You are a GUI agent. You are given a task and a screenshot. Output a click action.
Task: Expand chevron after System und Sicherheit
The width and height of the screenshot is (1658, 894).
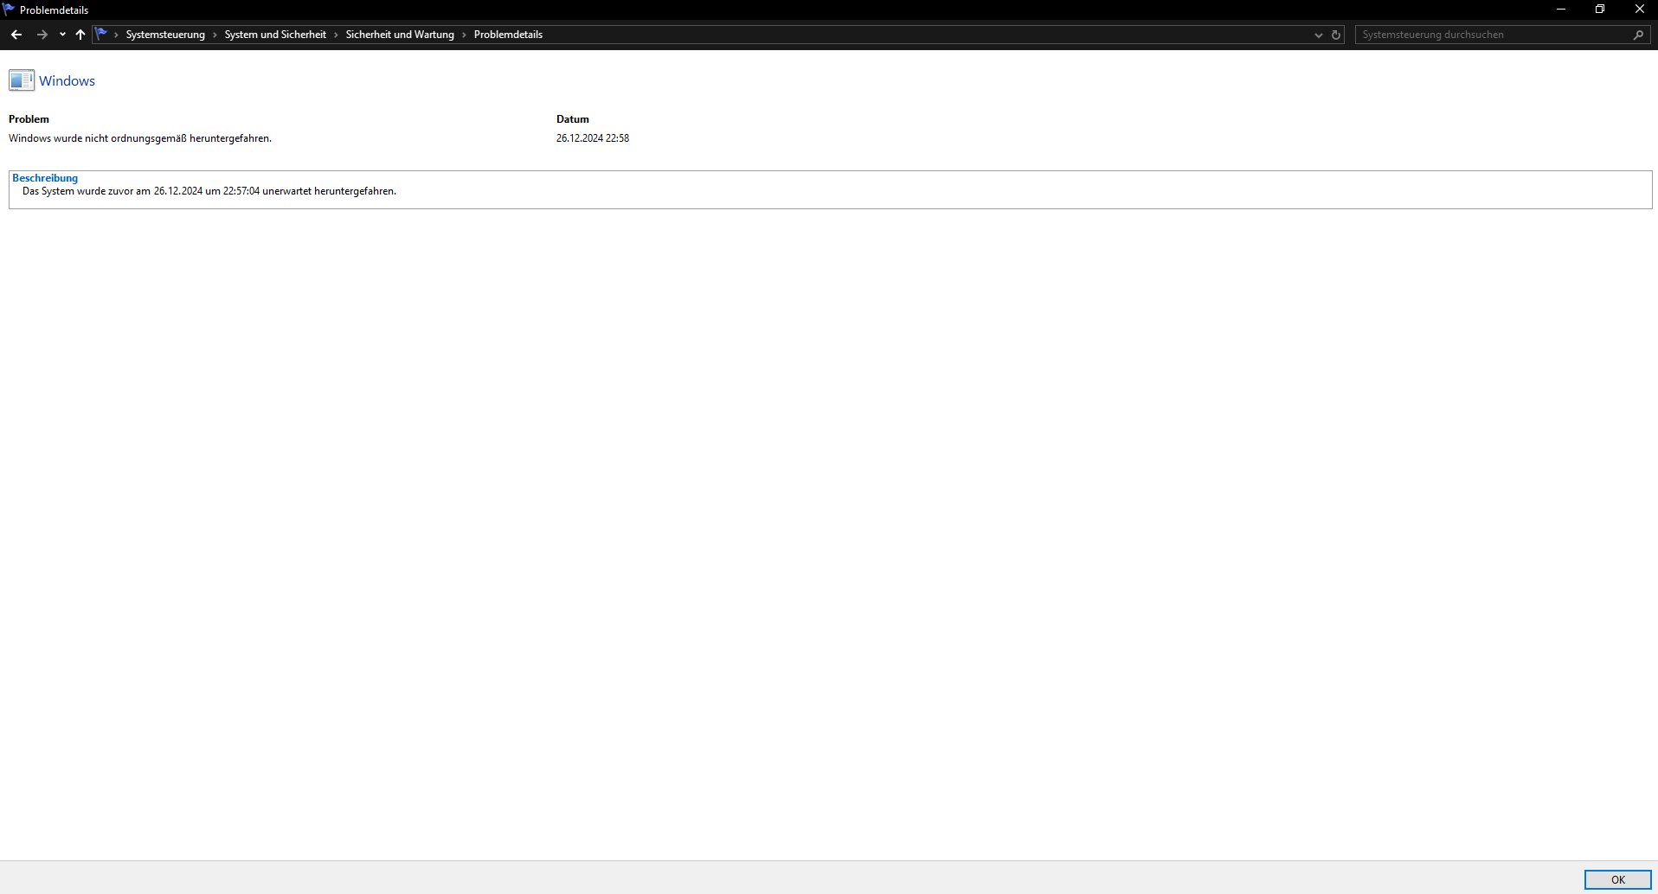pos(336,35)
